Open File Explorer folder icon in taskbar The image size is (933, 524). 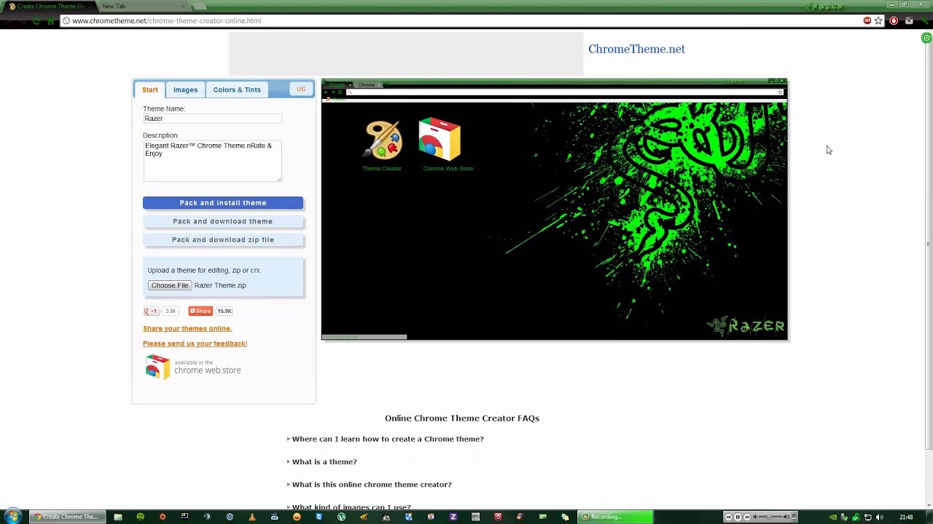tap(117, 517)
